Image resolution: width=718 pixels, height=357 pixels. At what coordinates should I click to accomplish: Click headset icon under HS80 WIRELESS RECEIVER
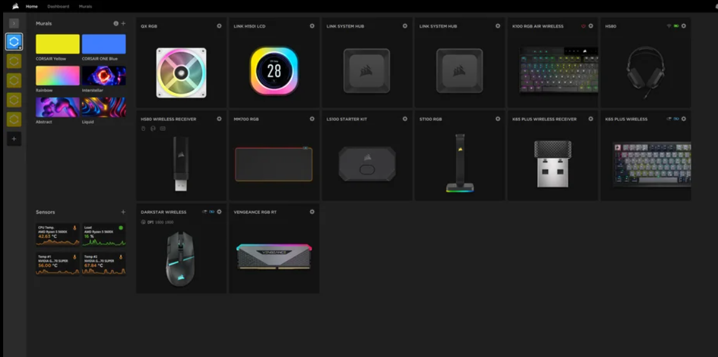point(153,129)
